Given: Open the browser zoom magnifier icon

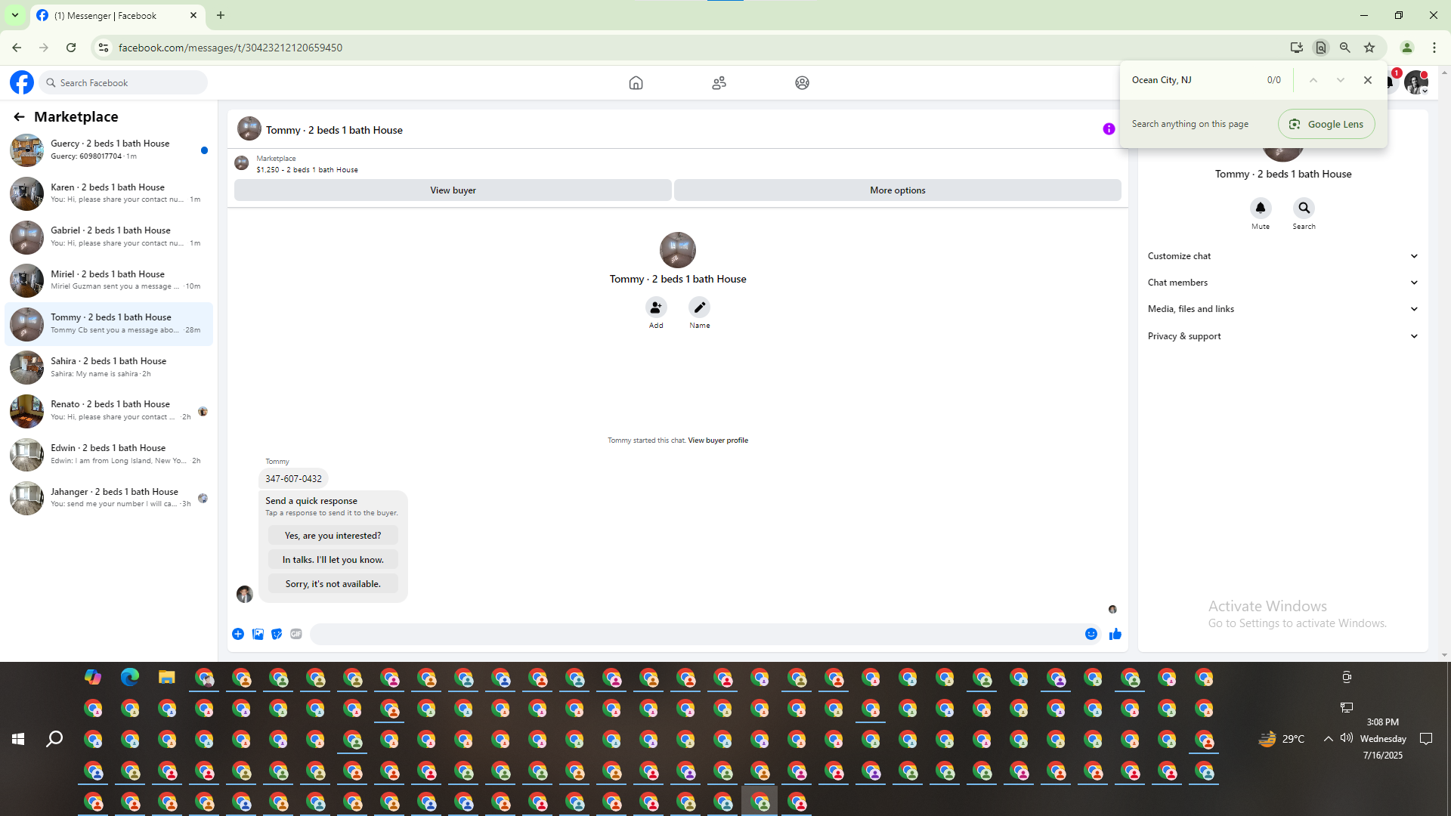Looking at the screenshot, I should [x=1345, y=48].
